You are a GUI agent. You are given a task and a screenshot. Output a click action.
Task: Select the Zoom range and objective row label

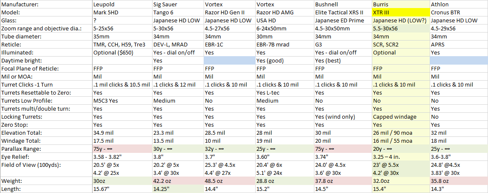coord(46,29)
